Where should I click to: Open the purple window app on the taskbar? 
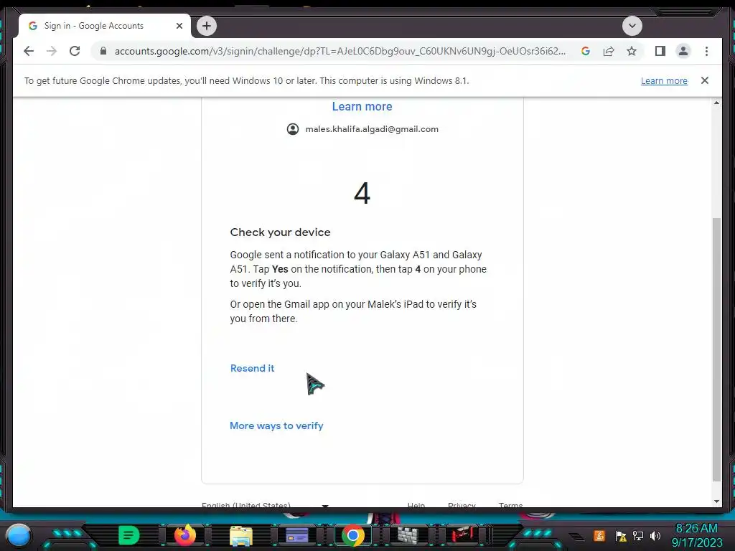pos(296,535)
